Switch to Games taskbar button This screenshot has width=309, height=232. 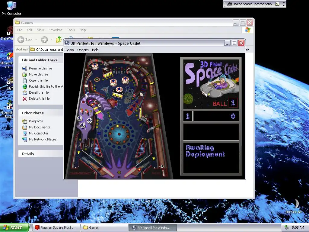[x=104, y=227]
